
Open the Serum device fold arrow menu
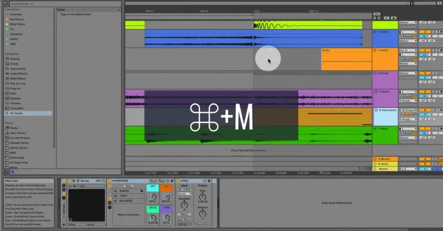[73, 181]
